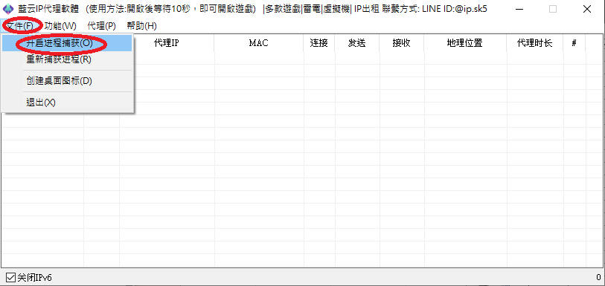Screen dimensions: 605x286
Task: Click the # column header
Action: pos(574,43)
